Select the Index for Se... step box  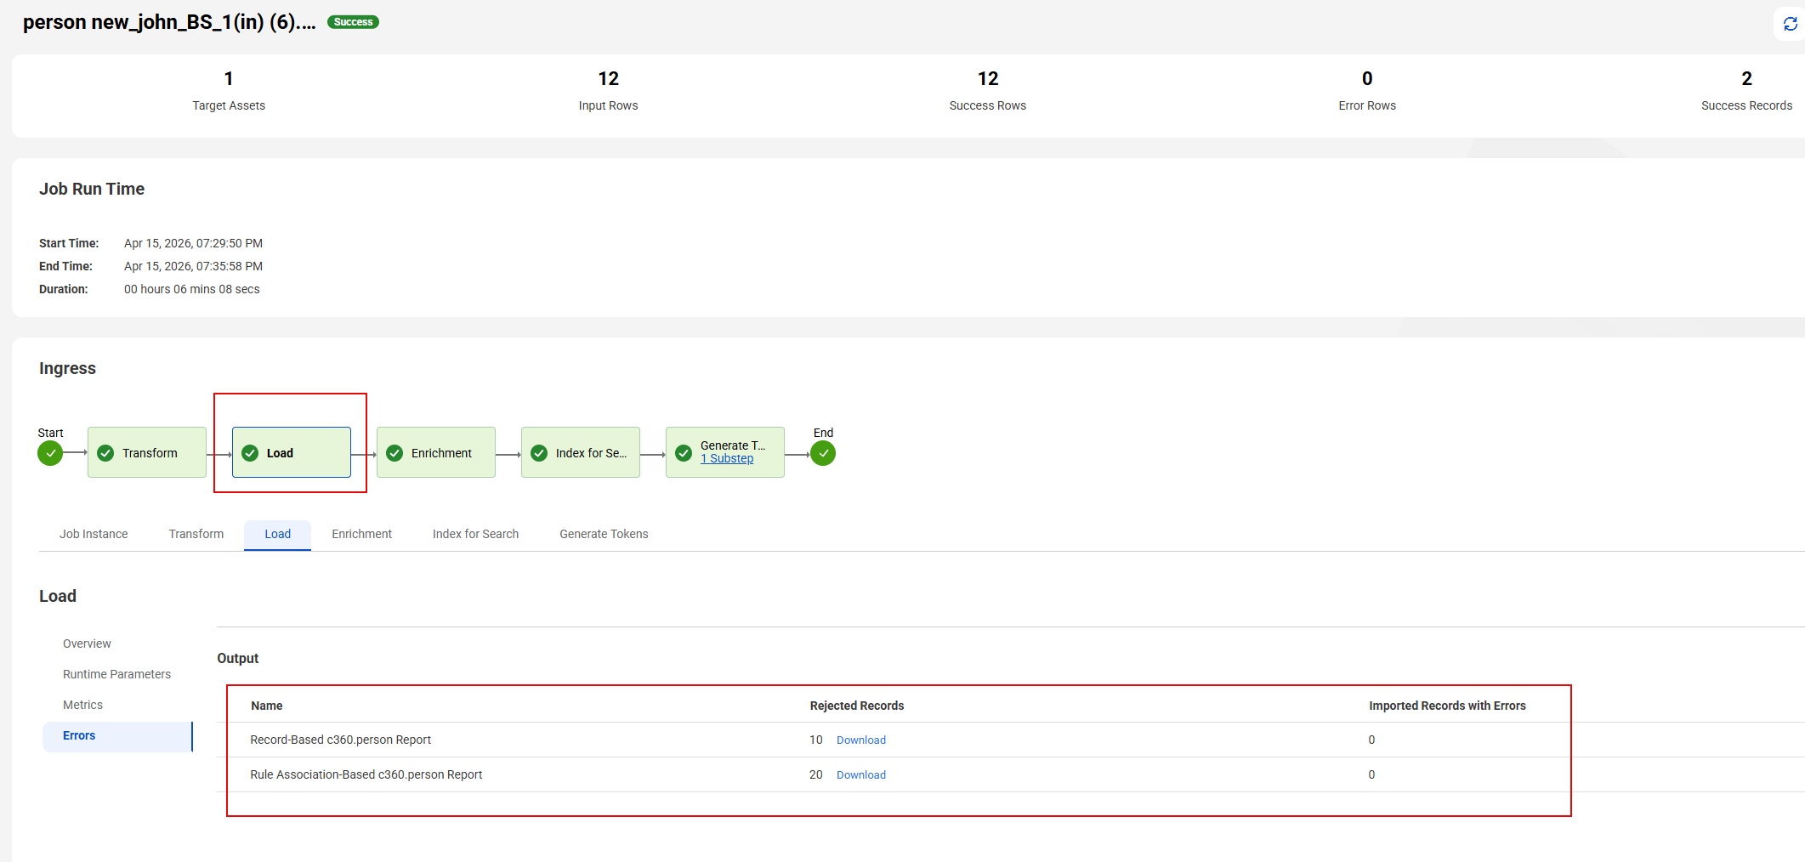(581, 452)
